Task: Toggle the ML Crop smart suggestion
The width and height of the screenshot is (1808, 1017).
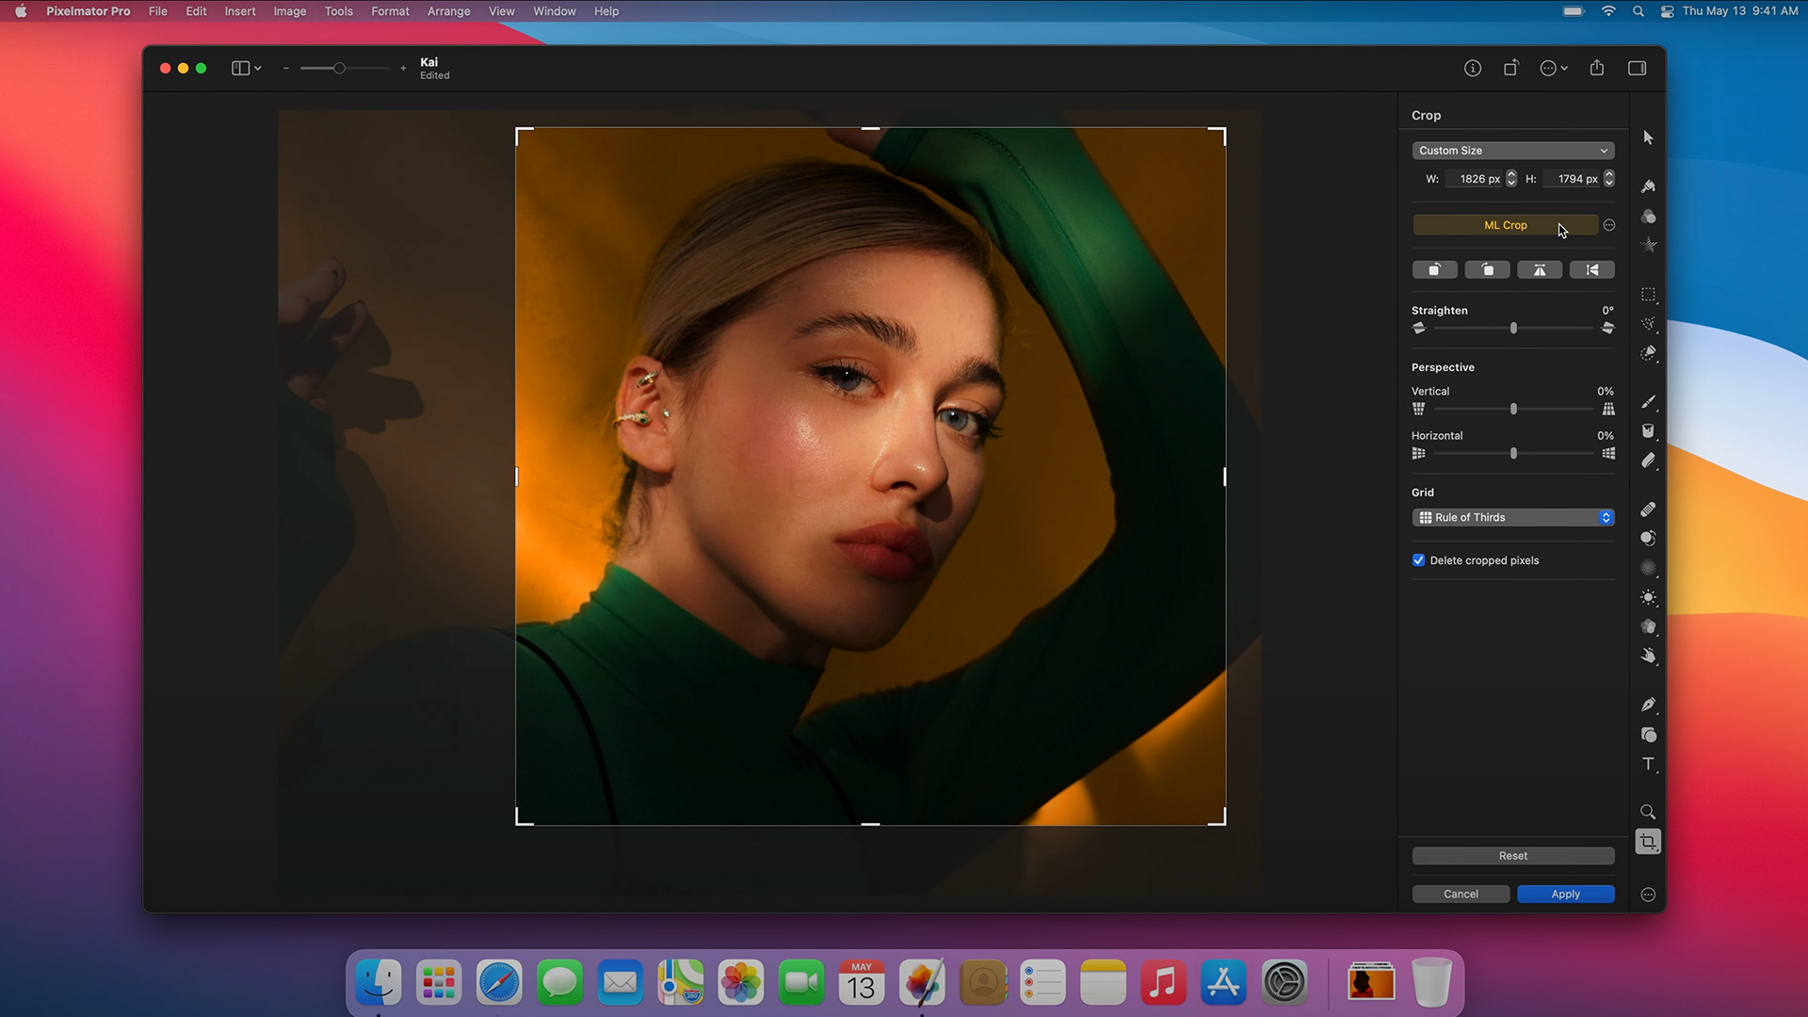Action: click(x=1505, y=225)
